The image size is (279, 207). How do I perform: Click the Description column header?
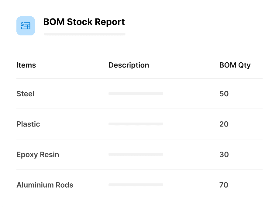(x=129, y=65)
